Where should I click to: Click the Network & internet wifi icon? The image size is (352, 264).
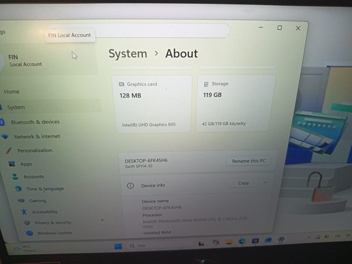pos(5,136)
